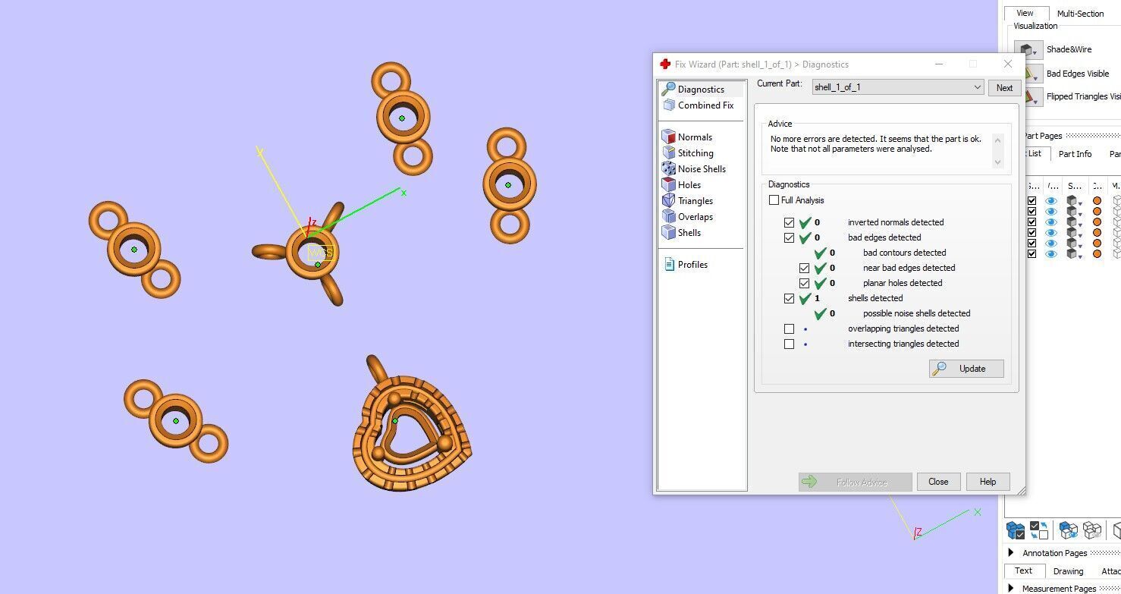1121x594 pixels.
Task: Switch to the Multi-Section tab
Action: 1080,14
